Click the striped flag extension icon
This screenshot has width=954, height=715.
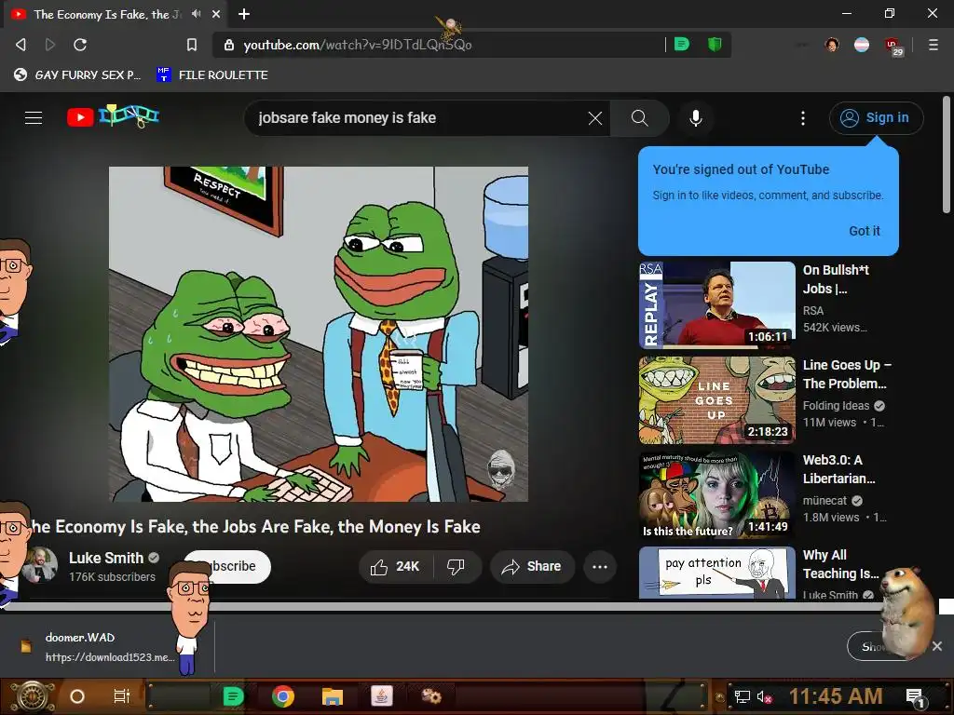coord(862,45)
